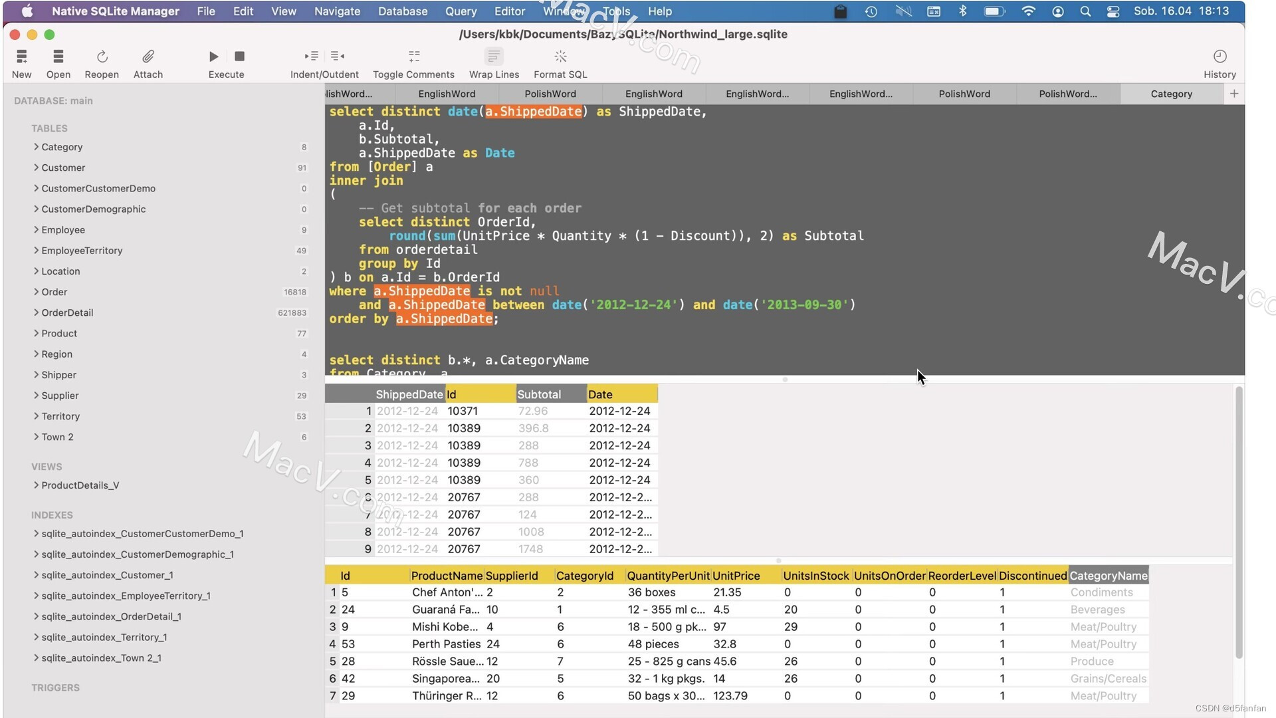Open the Query menu
This screenshot has height=718, width=1276.
(461, 11)
